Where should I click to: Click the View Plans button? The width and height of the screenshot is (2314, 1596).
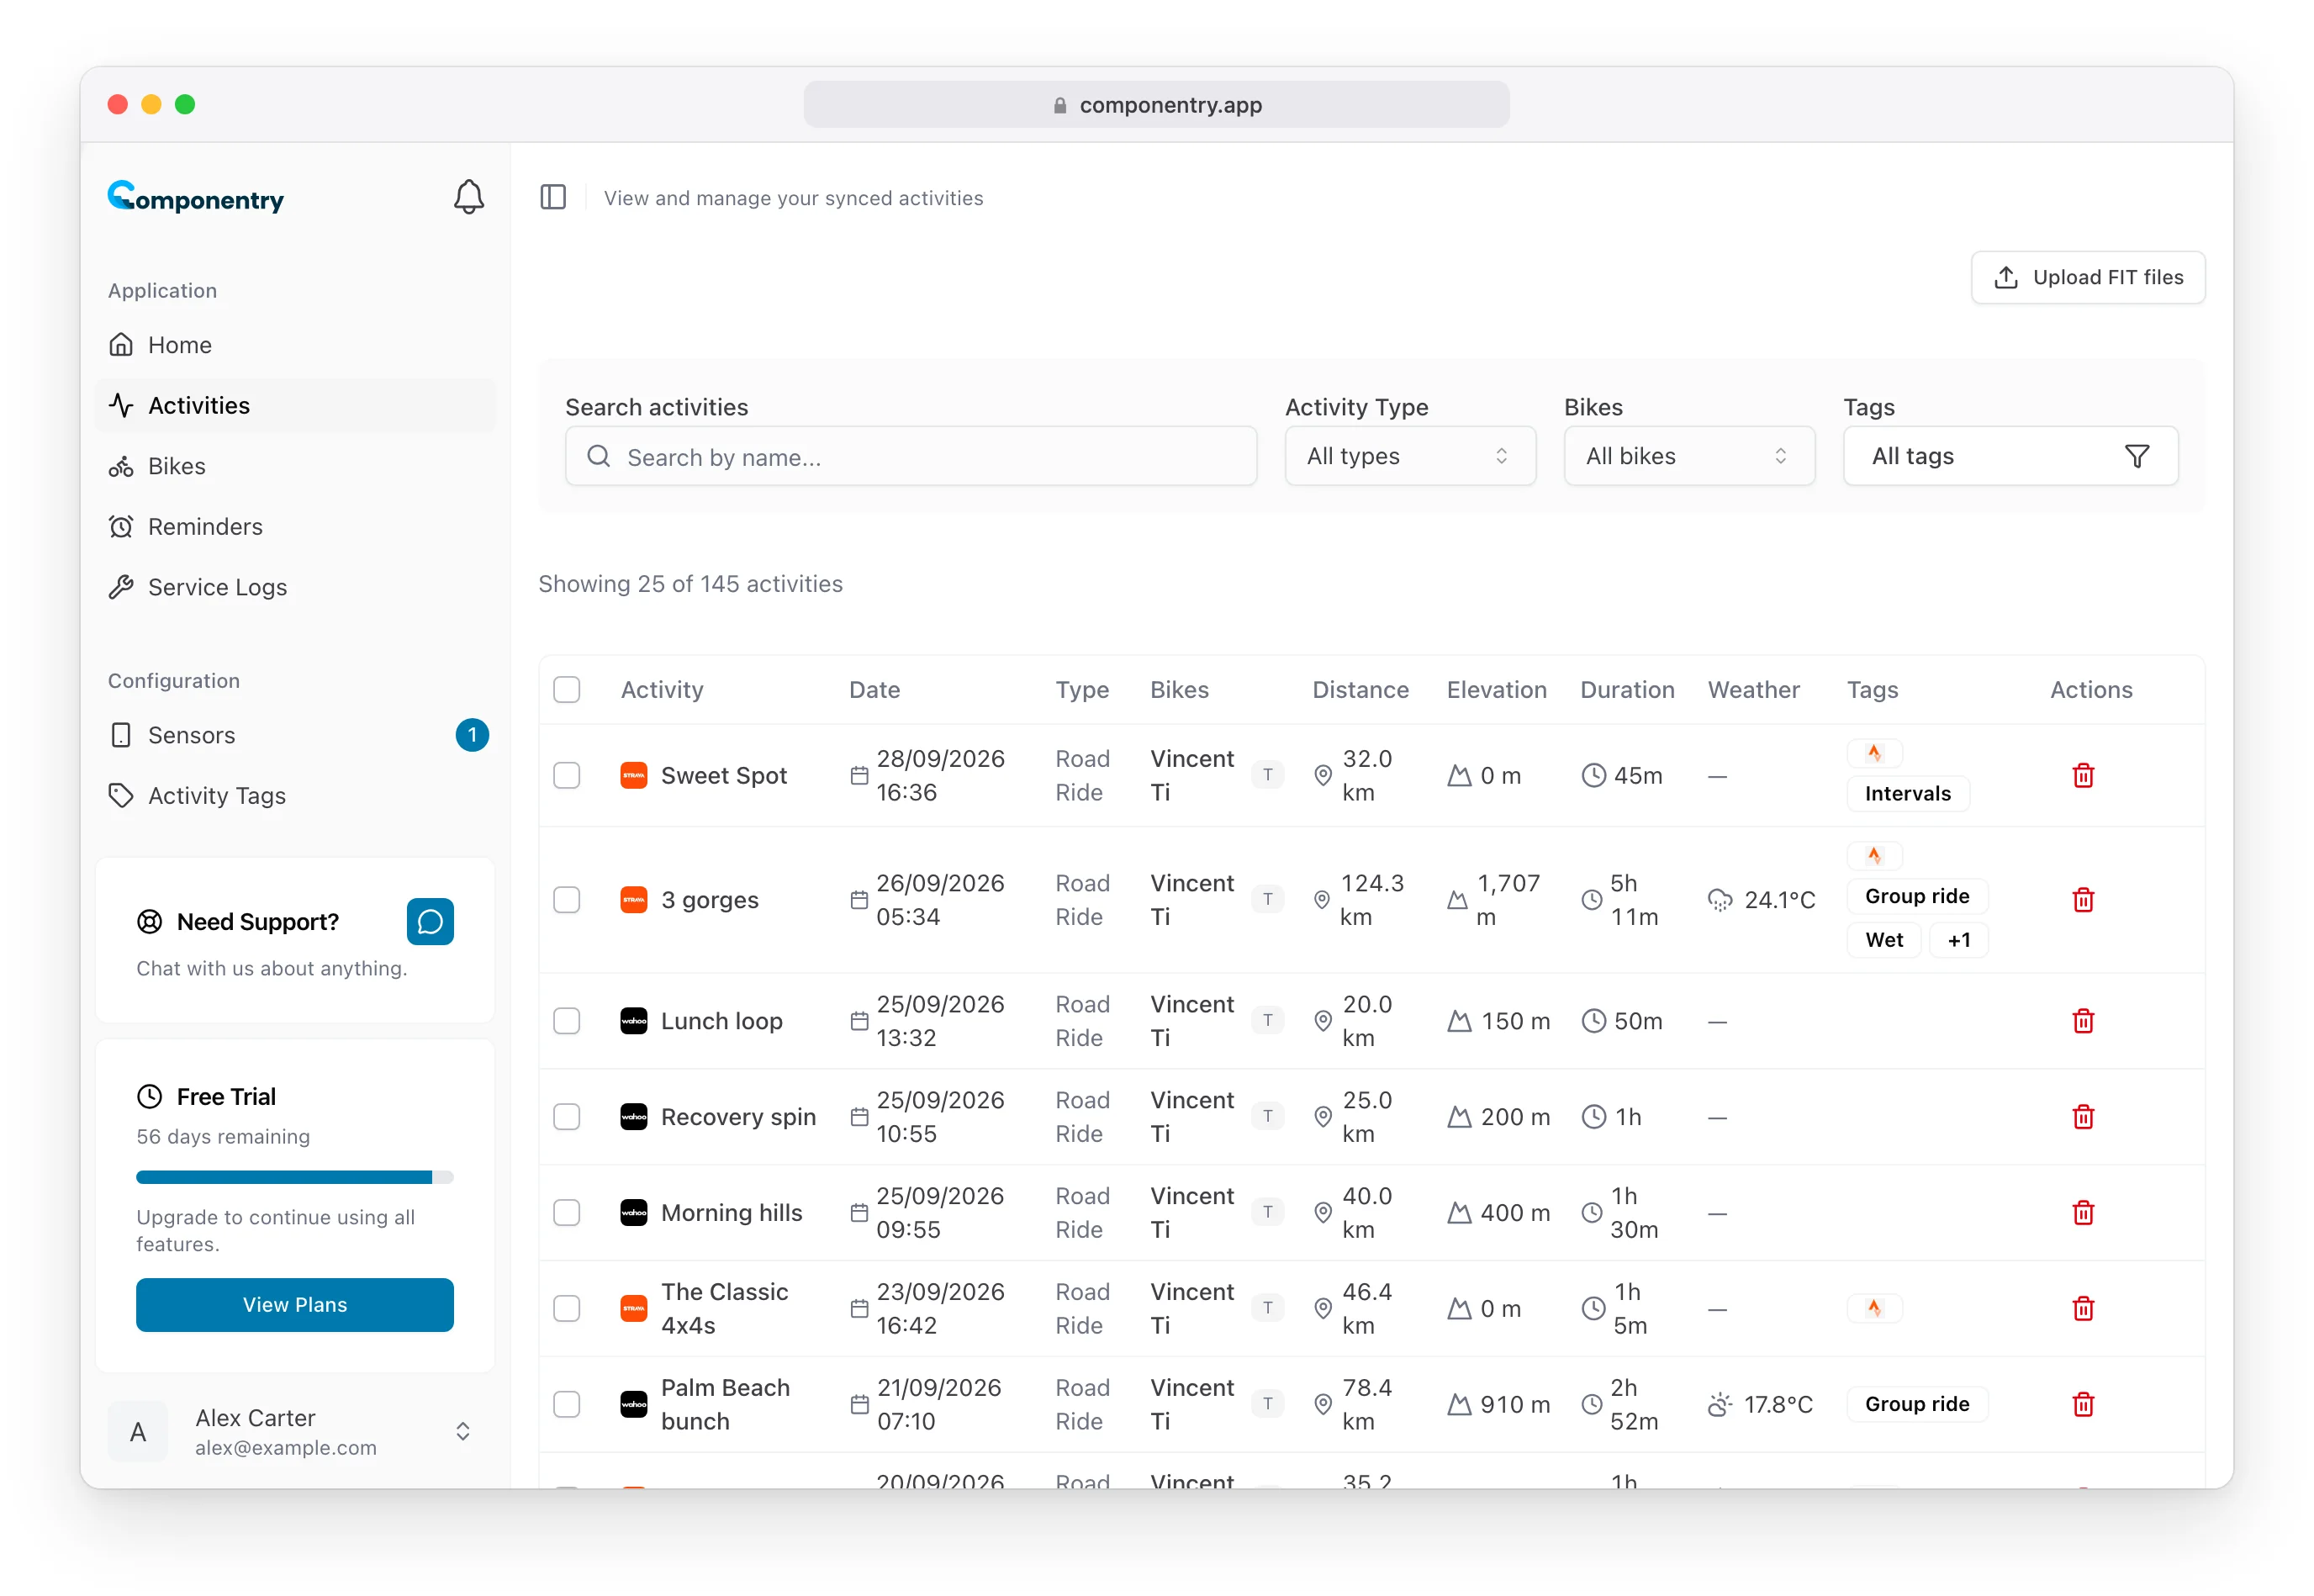[x=295, y=1304]
